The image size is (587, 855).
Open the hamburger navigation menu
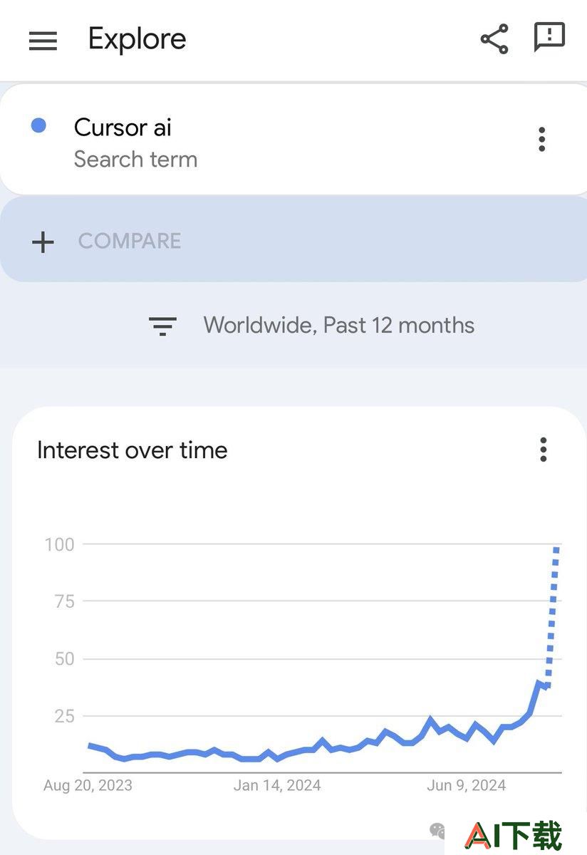pos(43,41)
